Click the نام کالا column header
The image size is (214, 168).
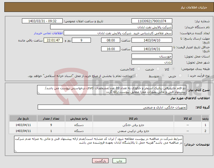(x=133, y=118)
